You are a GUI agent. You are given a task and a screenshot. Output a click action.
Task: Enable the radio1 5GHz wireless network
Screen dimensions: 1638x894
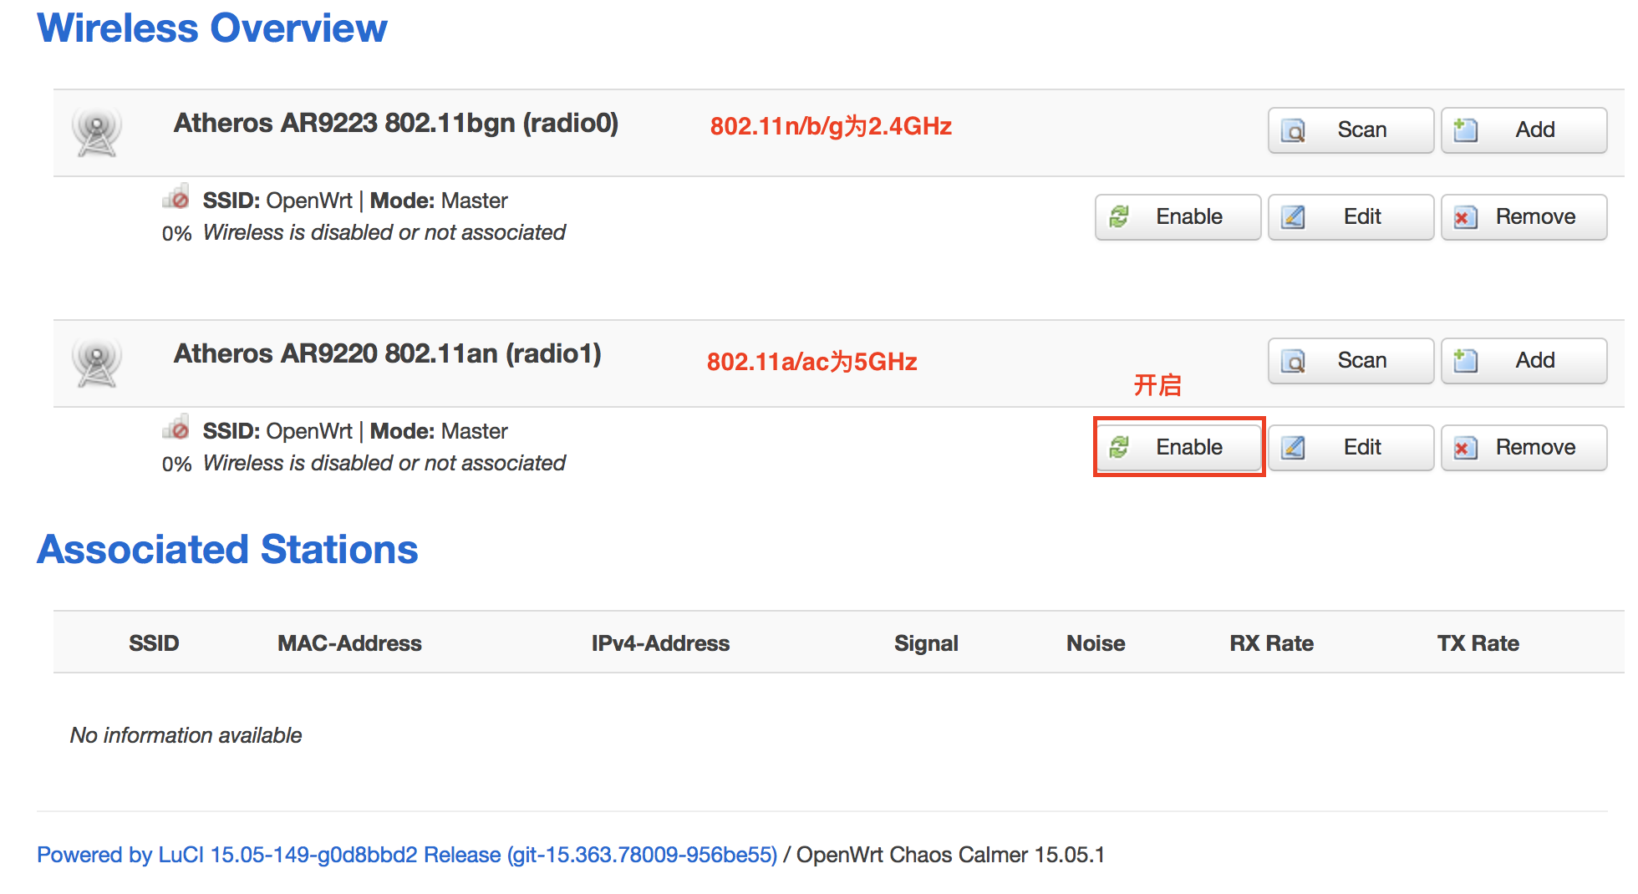[1178, 448]
